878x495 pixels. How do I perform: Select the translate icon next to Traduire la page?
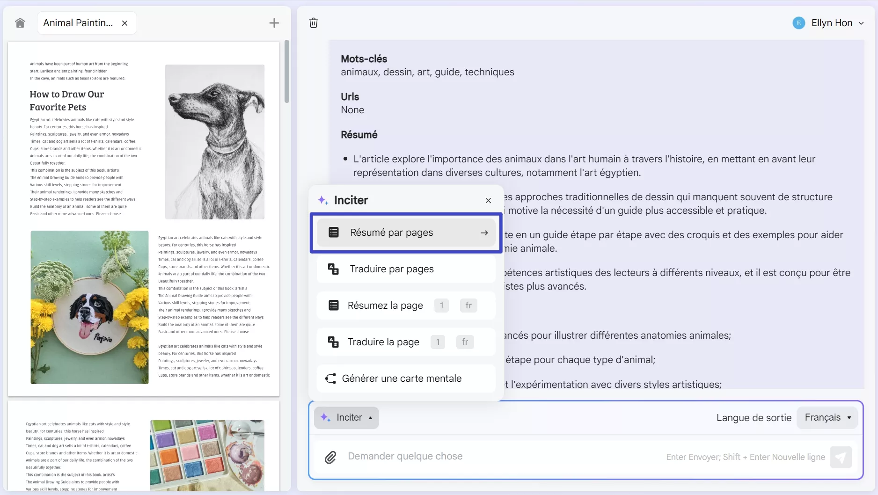333,342
